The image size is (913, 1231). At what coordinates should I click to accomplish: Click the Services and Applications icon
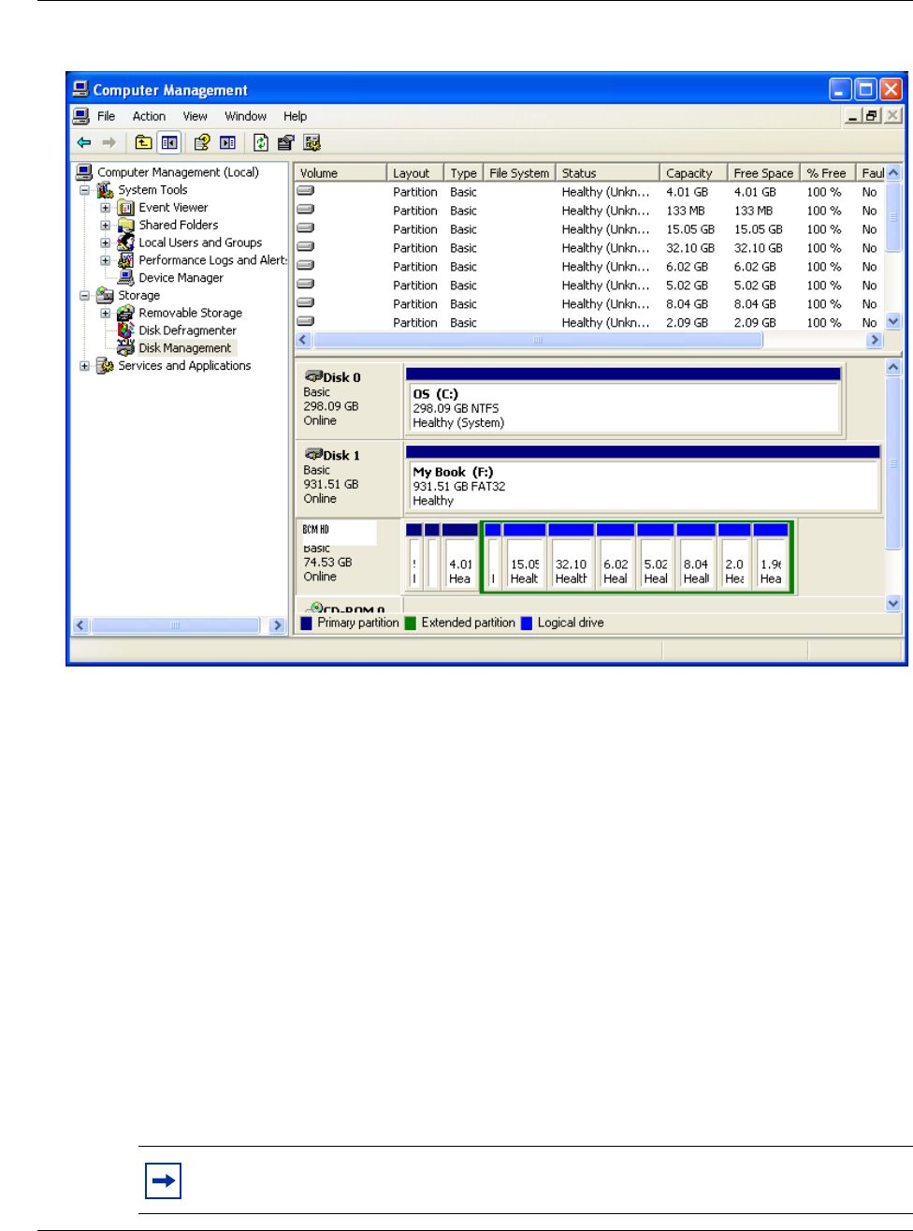[x=105, y=365]
